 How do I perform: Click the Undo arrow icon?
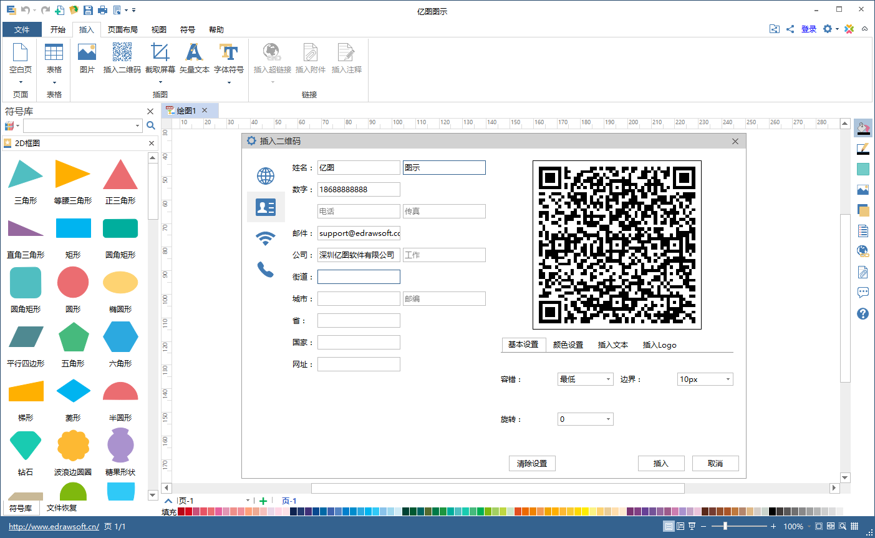[x=26, y=10]
